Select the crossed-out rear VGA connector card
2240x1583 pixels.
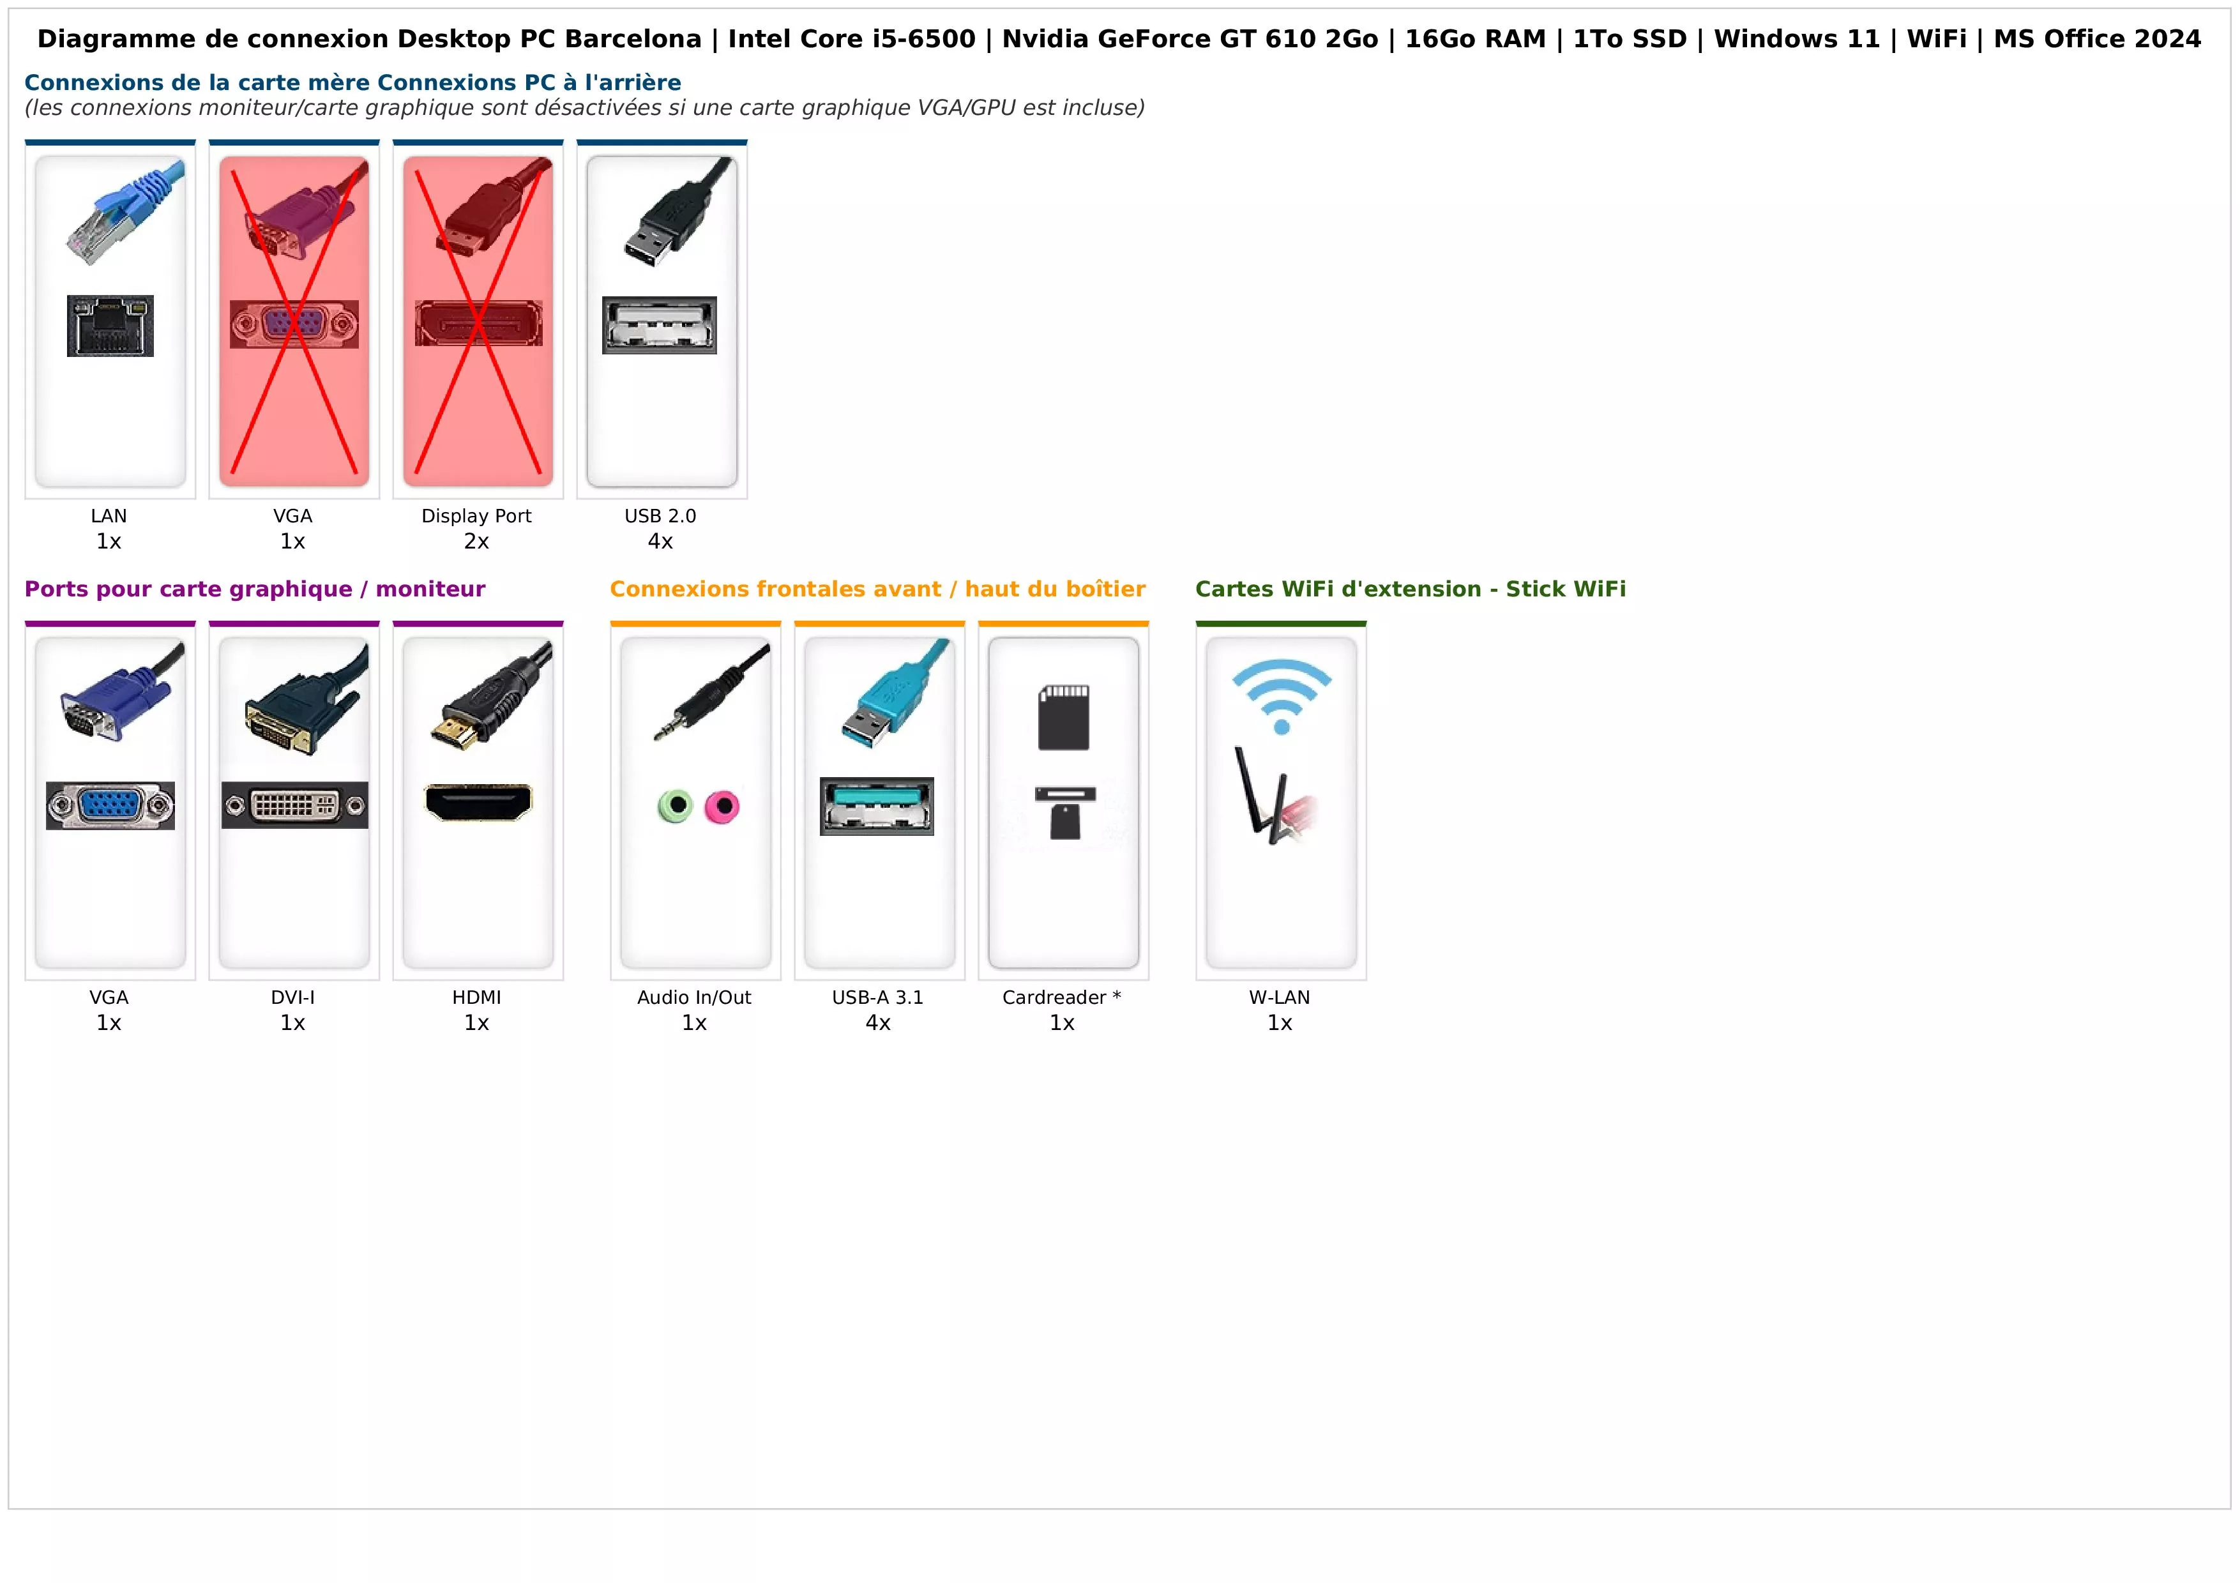(294, 321)
